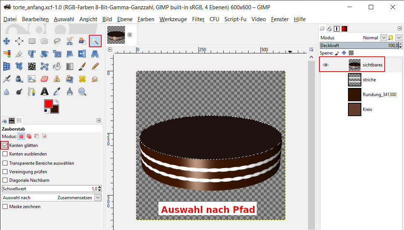Image resolution: width=404 pixels, height=230 pixels.
Task: Click the red foreground color swatch
Action: (48, 103)
